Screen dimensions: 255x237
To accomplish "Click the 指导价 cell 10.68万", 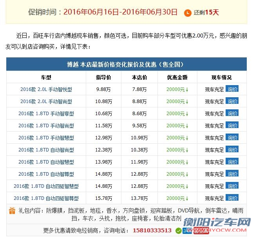I will point(103,114).
